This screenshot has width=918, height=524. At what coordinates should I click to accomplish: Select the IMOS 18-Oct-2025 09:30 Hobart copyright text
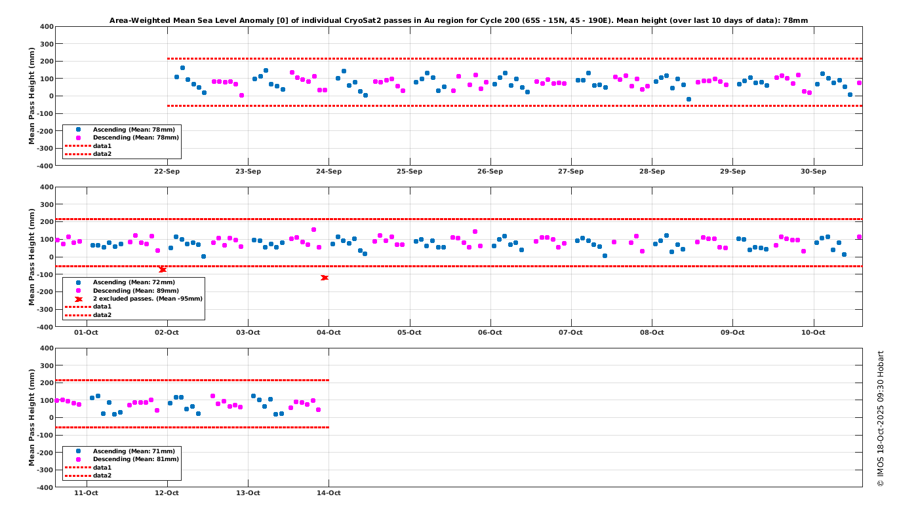click(x=881, y=419)
